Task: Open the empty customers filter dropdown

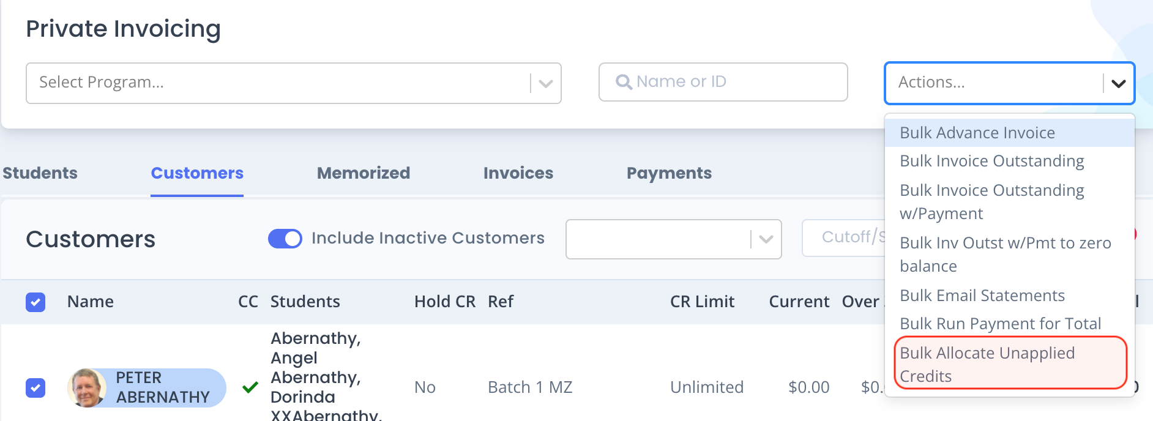Action: click(673, 239)
